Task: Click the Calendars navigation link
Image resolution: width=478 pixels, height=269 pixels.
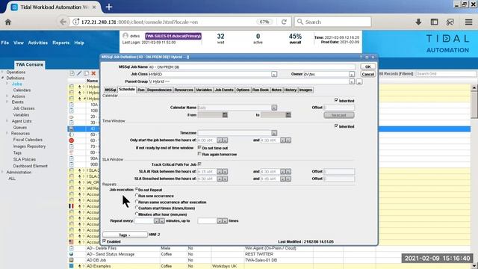Action: coord(22,90)
